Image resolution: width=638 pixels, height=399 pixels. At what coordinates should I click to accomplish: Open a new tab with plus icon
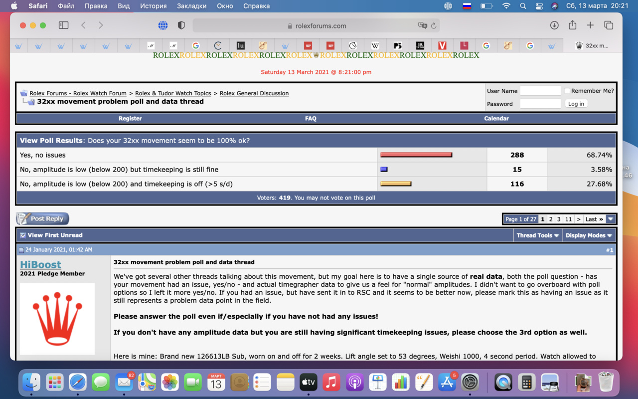[590, 25]
